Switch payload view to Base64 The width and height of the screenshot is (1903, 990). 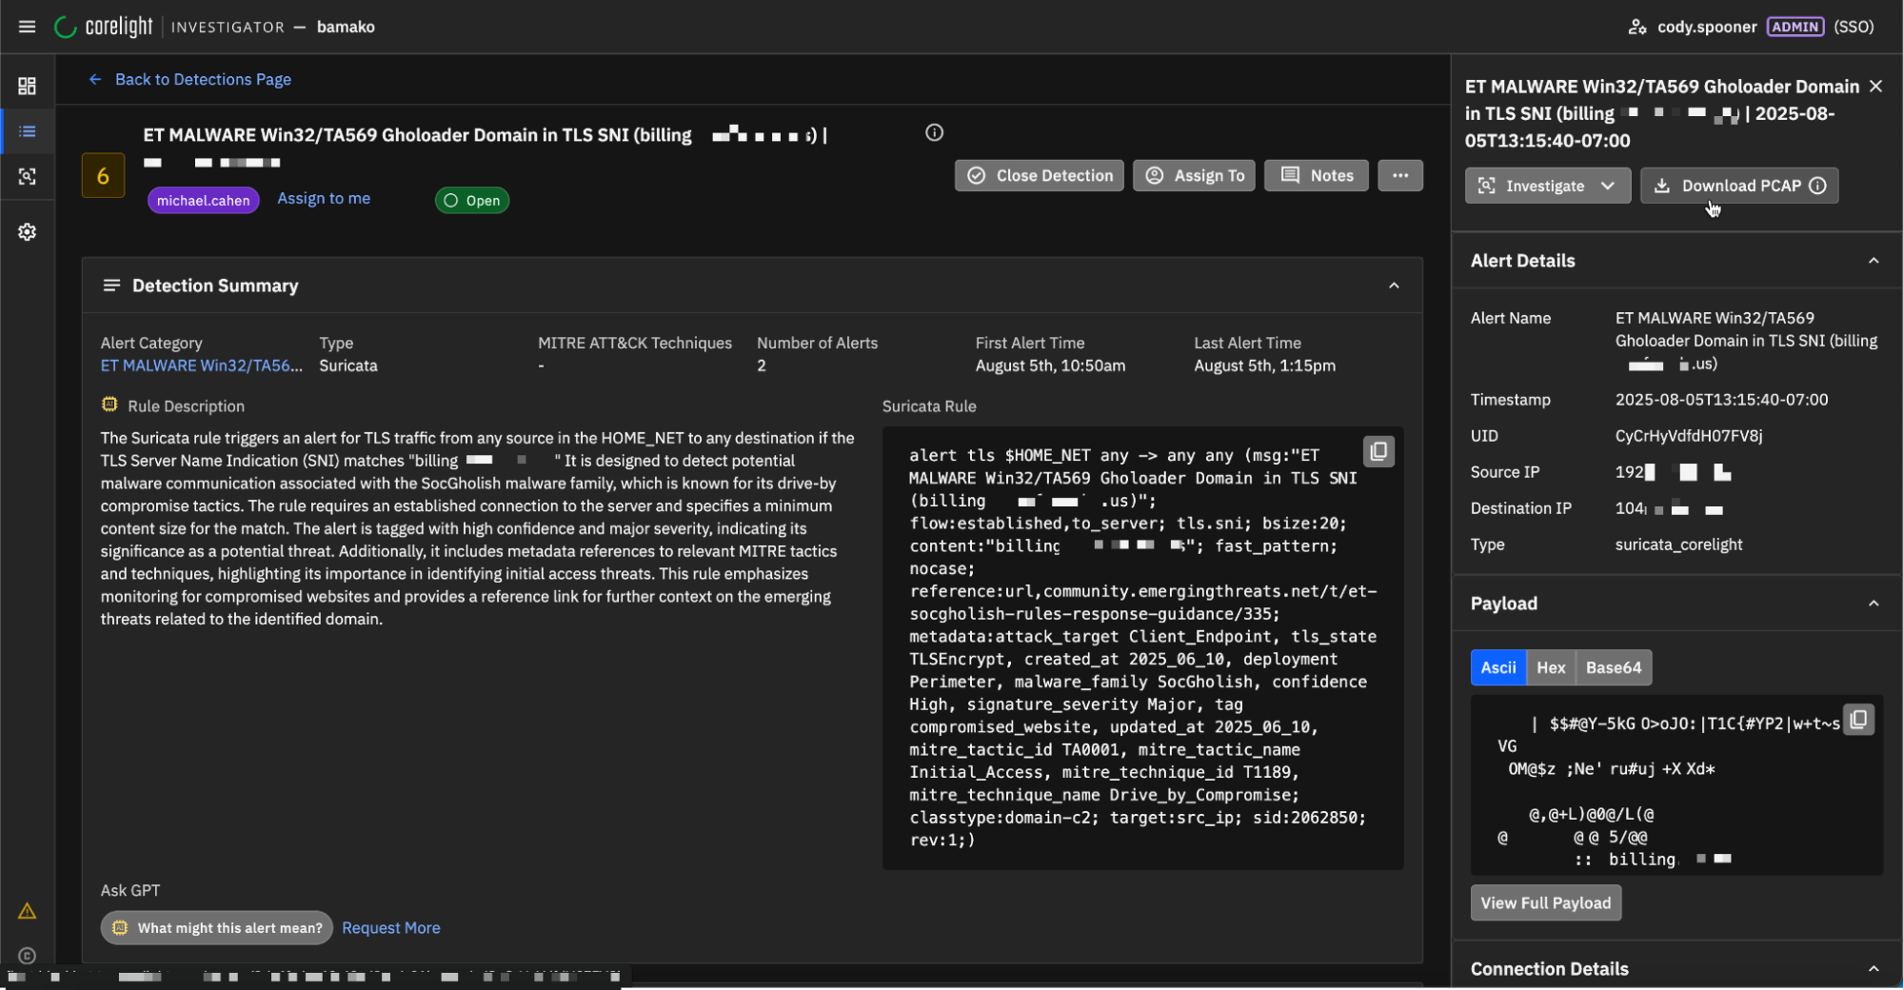1613,667
